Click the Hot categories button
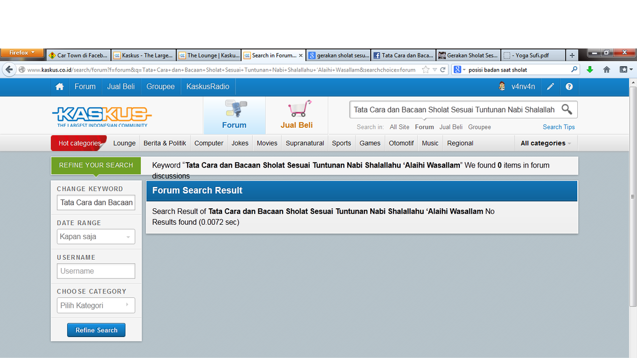The height and width of the screenshot is (358, 637). coord(79,143)
